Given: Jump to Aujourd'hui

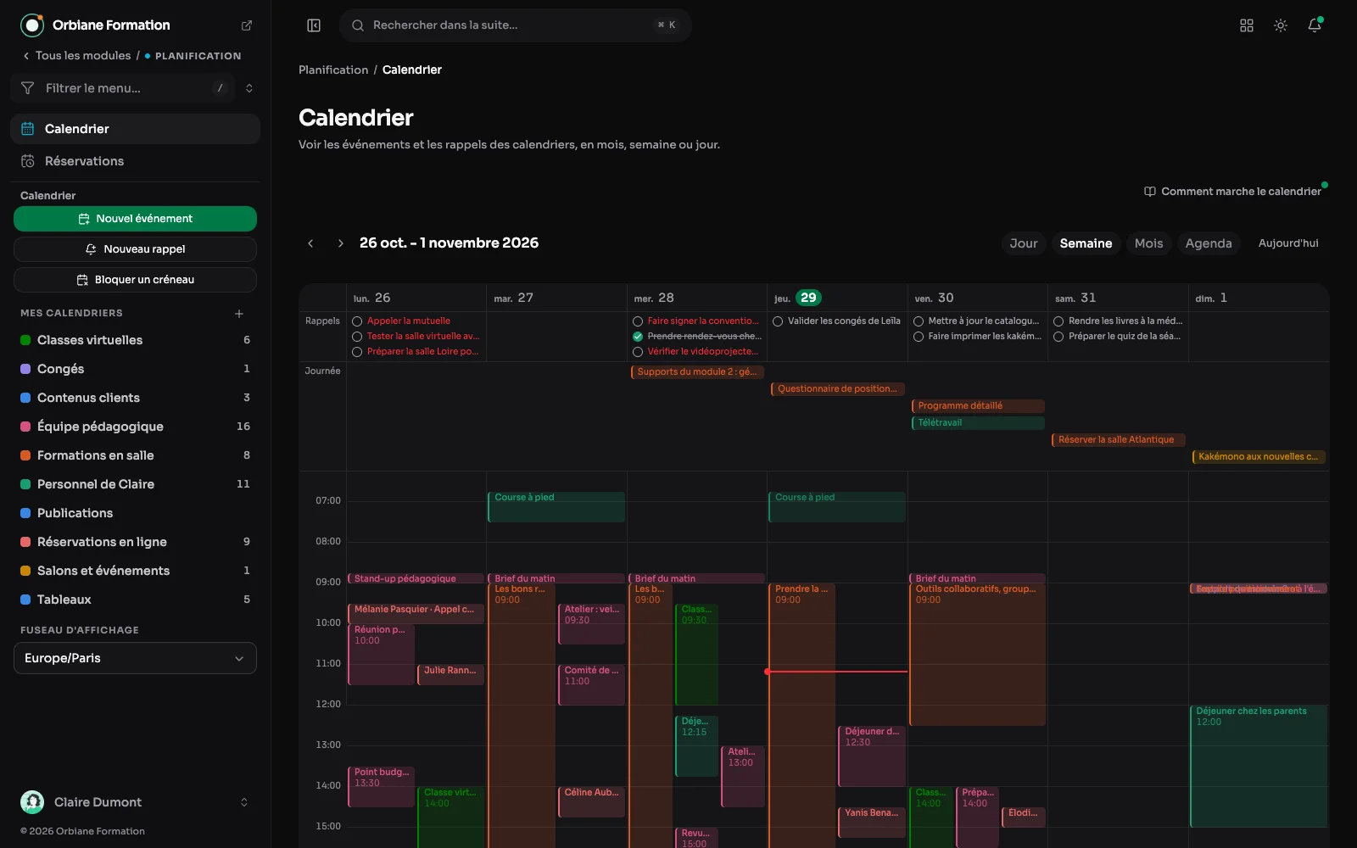Looking at the screenshot, I should [x=1288, y=243].
